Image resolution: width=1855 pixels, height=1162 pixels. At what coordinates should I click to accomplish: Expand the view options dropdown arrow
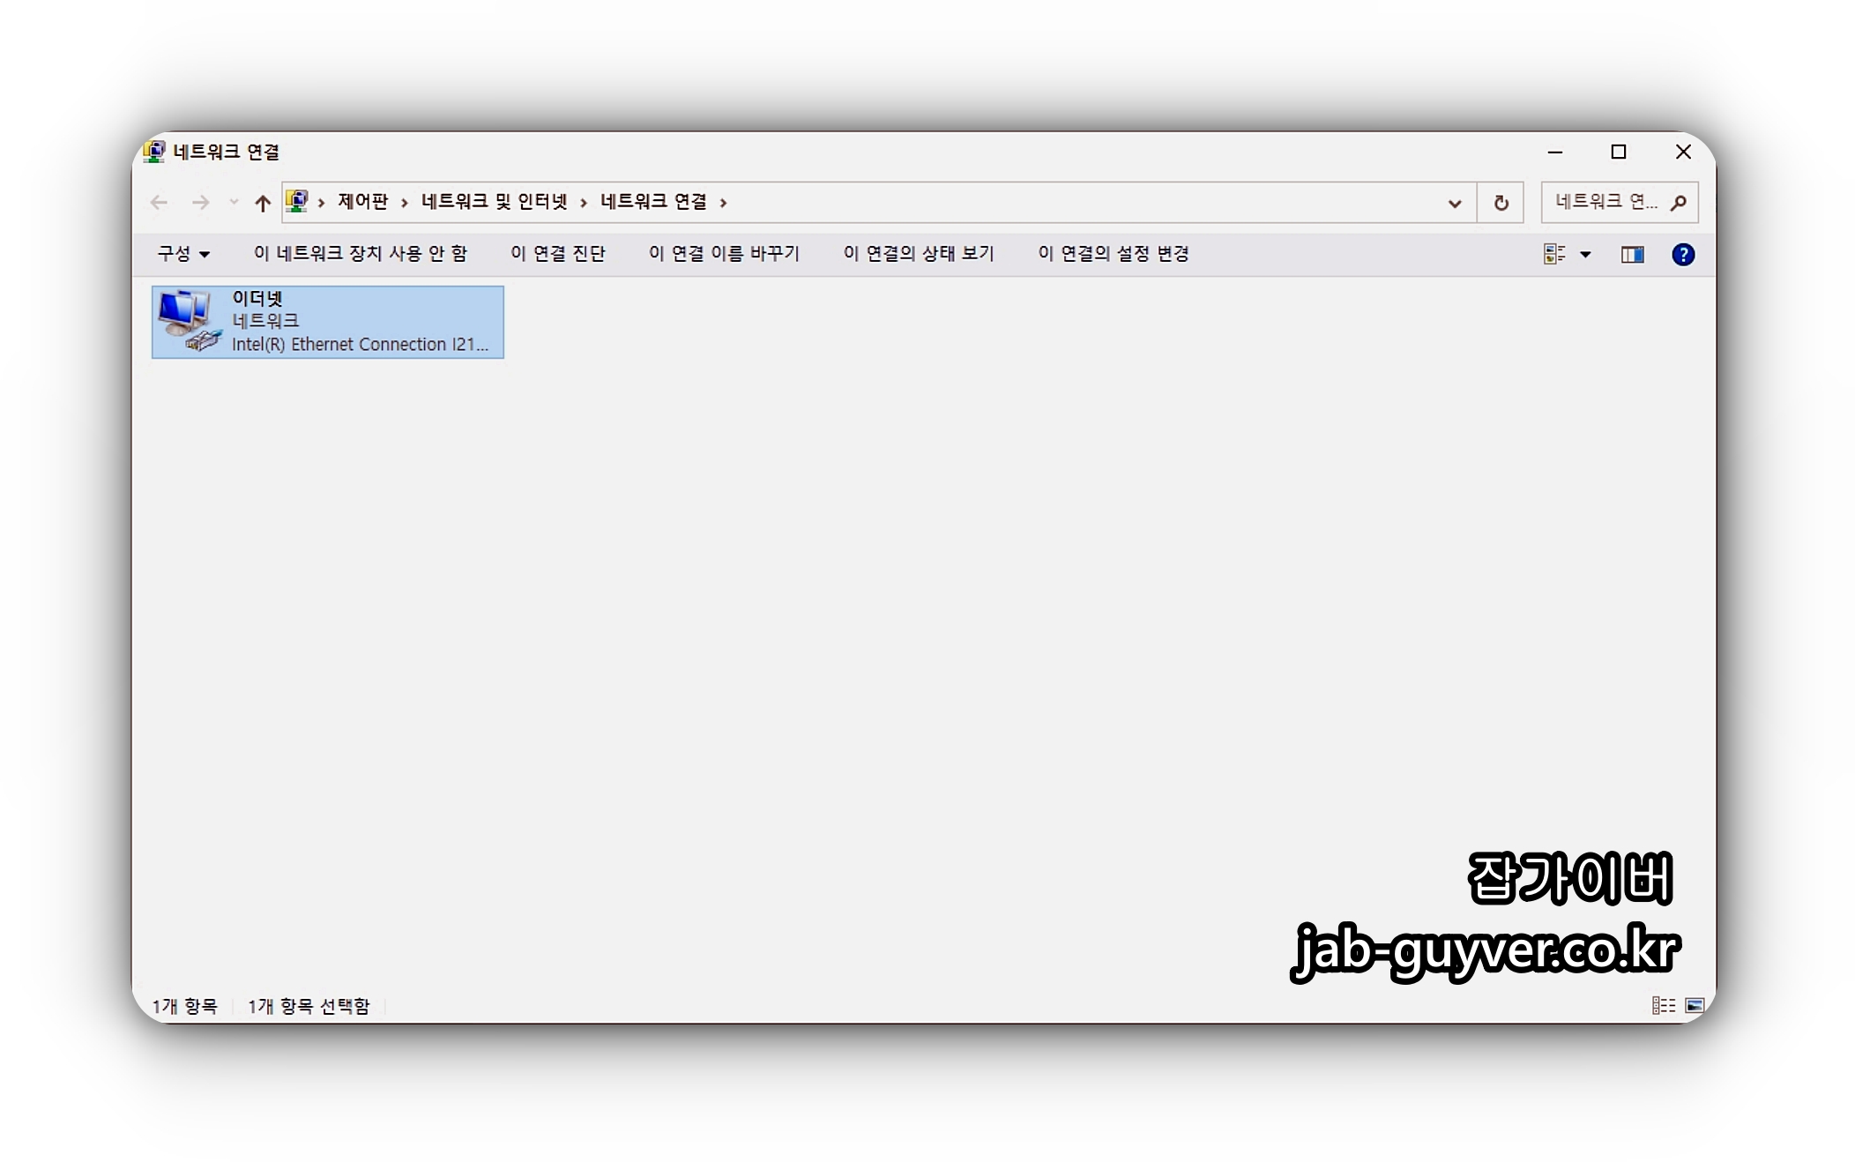coord(1585,255)
